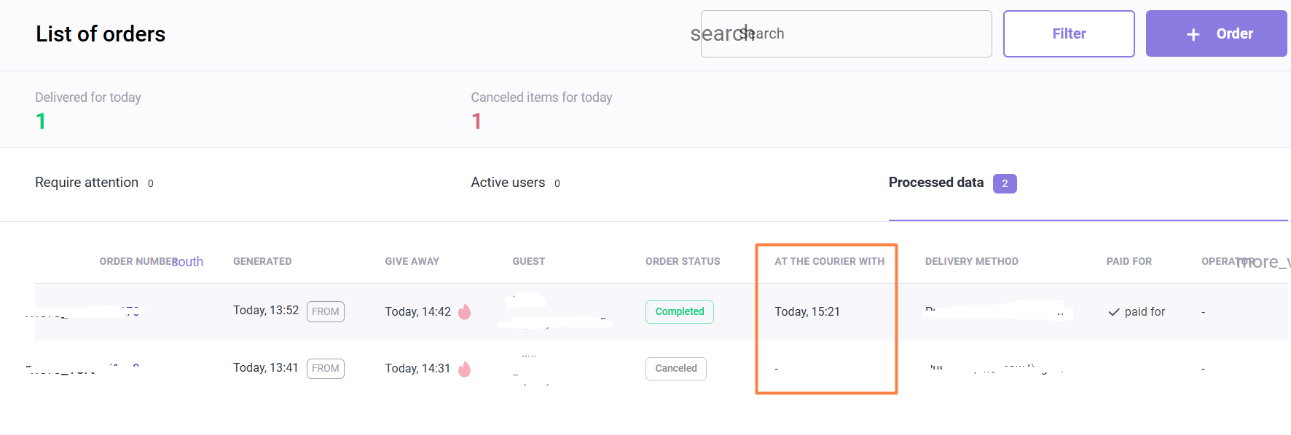Click the Completed status badge
The height and width of the screenshot is (435, 1291).
(679, 312)
